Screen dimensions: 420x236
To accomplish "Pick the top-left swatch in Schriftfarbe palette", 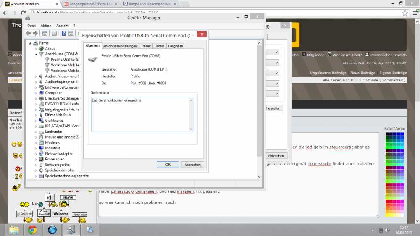I will click(387, 134).
